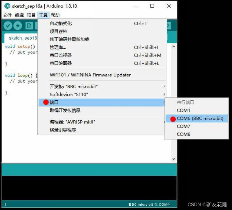Expand the 端口 submenu
The width and height of the screenshot is (232, 210).
click(102, 102)
